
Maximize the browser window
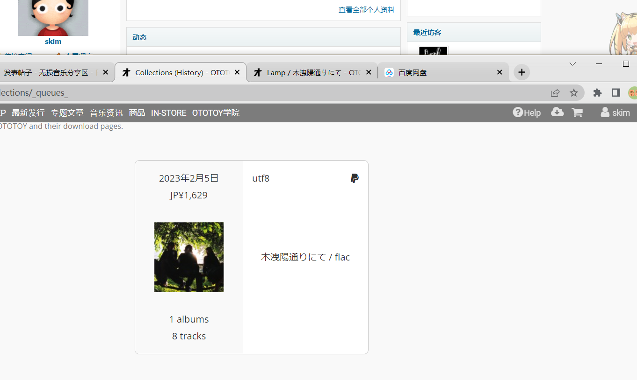[x=626, y=64]
